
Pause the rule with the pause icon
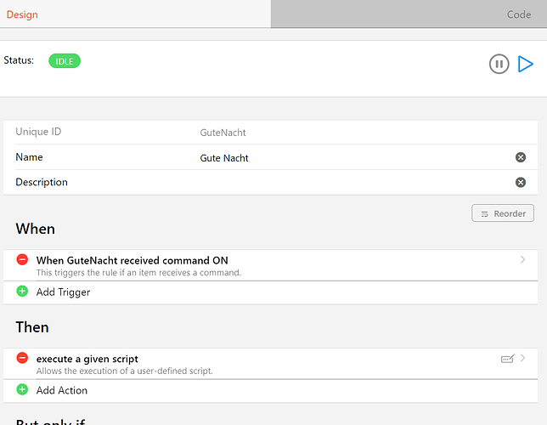tap(499, 64)
